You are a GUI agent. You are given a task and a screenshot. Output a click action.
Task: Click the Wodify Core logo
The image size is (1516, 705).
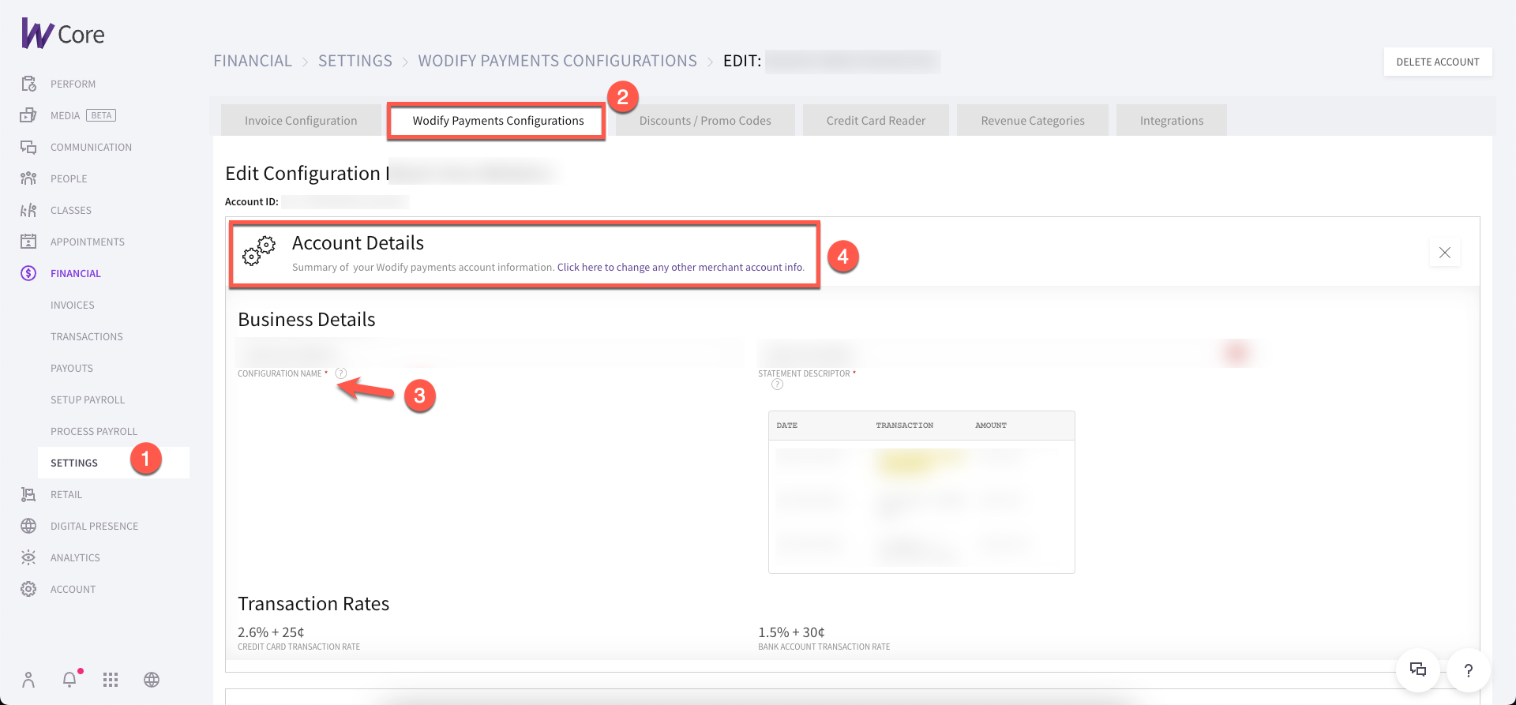63,34
